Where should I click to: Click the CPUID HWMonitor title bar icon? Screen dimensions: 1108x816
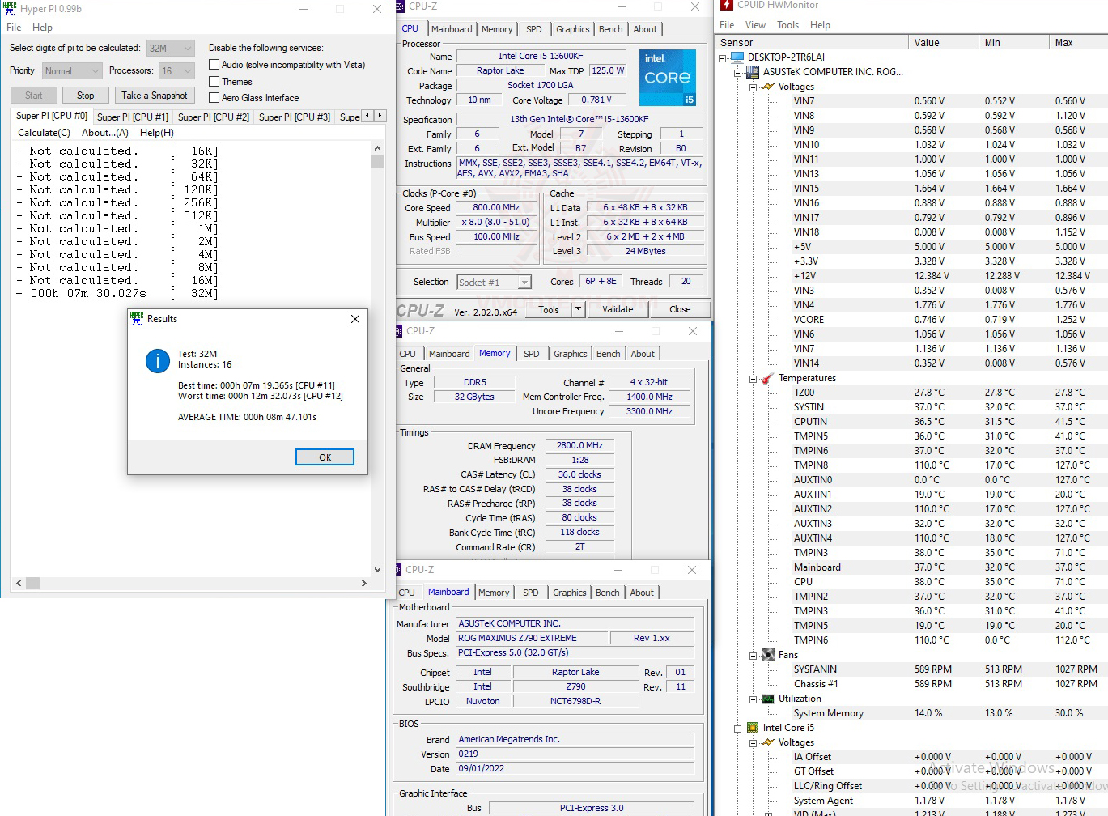click(726, 5)
